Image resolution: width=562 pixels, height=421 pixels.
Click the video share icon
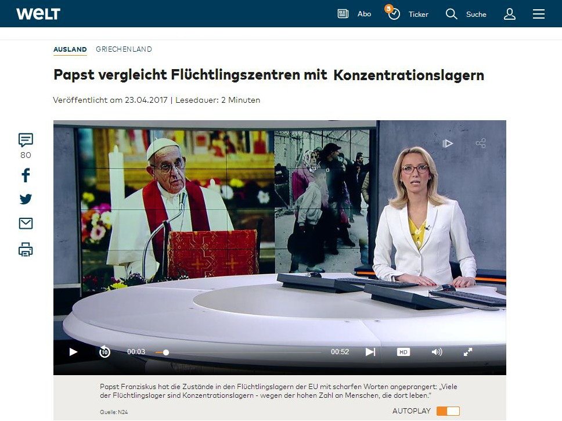[481, 143]
